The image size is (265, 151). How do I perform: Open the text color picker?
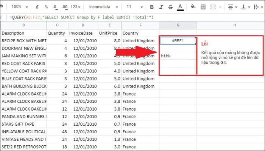pos(180,7)
